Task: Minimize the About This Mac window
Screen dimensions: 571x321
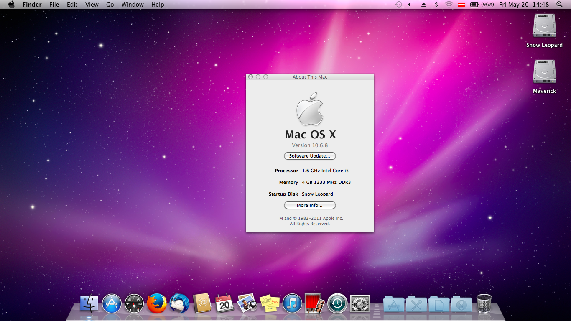Action: (x=258, y=77)
